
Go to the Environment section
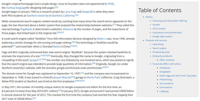(166, 88)
